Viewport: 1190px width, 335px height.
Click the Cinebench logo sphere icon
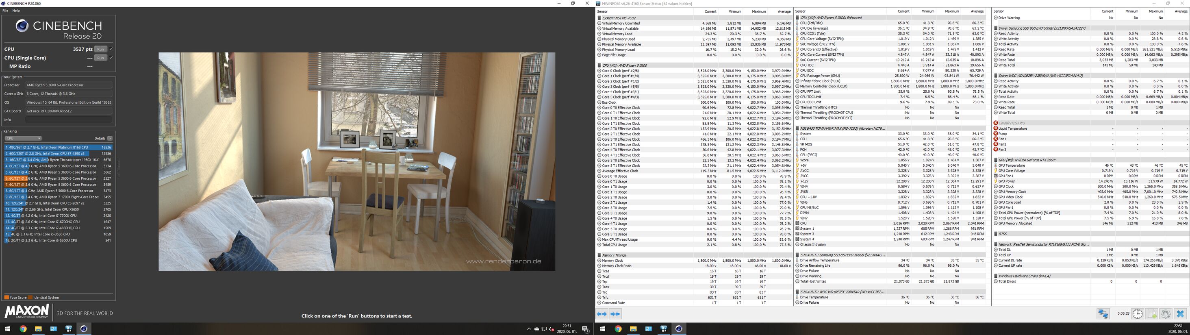coord(22,26)
